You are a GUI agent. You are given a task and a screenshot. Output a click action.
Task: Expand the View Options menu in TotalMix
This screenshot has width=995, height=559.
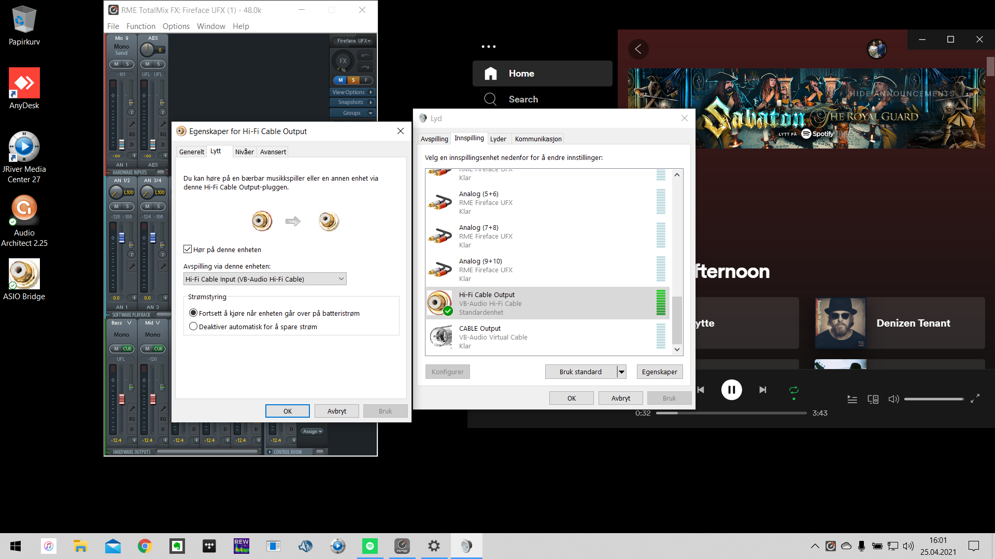(x=352, y=92)
